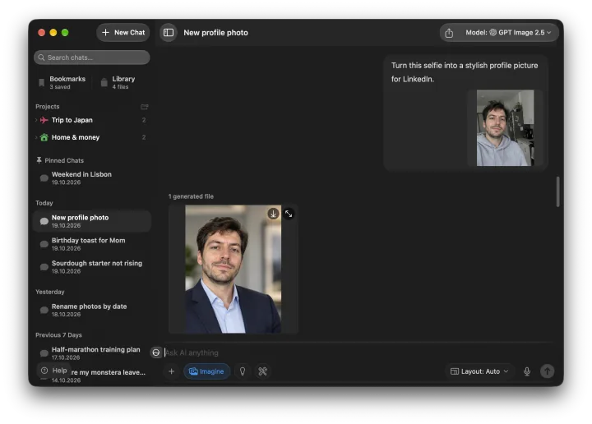The height and width of the screenshot is (424, 592).
Task: Expand the generated image to fullscreen
Action: pos(289,214)
